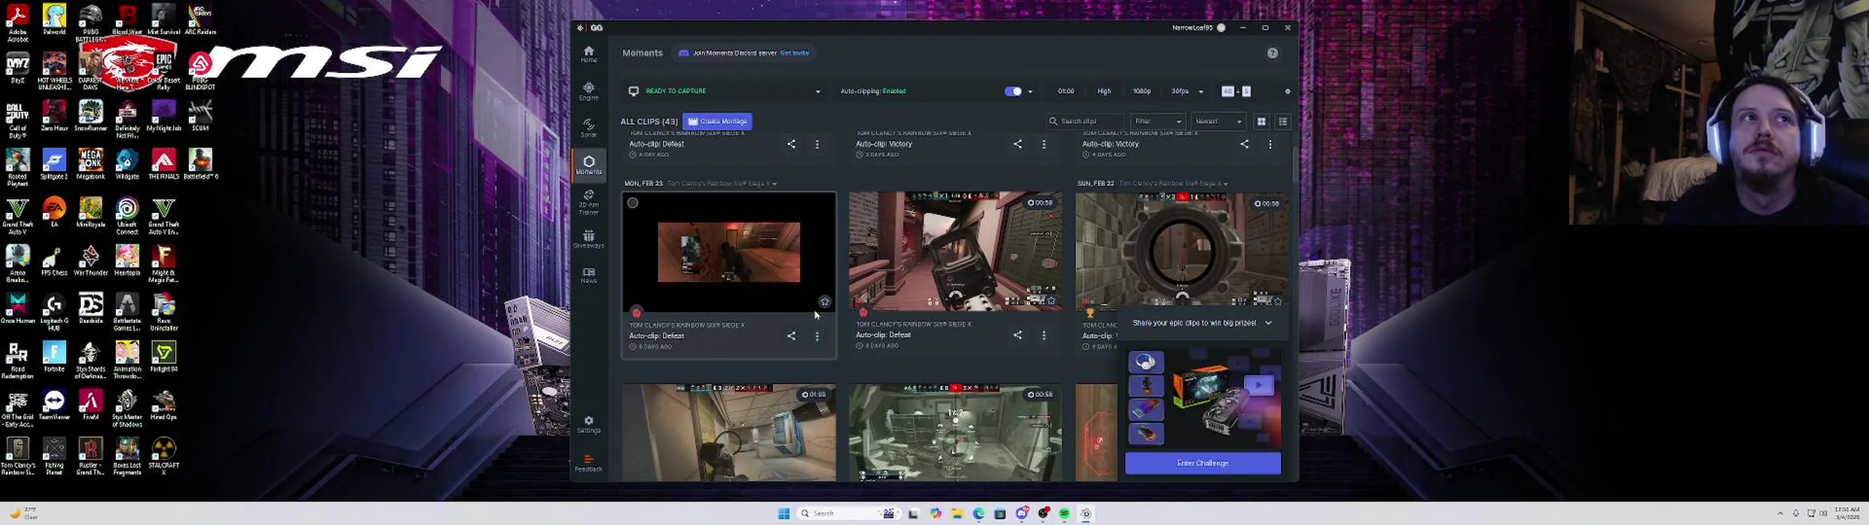Open the Home page in GG sidebar
The width and height of the screenshot is (1869, 525).
588,53
